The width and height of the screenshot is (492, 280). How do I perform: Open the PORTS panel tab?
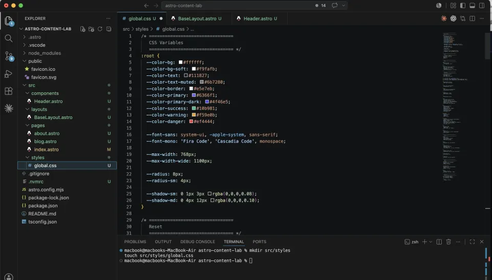(259, 242)
